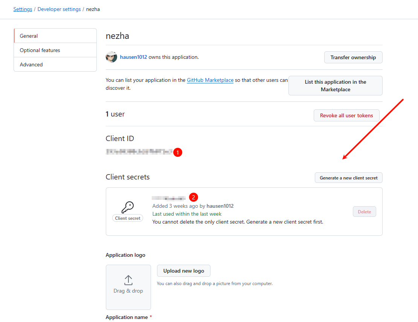Click the red number 1 annotation badge

click(x=178, y=152)
